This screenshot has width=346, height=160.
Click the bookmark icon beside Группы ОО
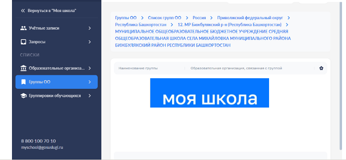coord(24,82)
